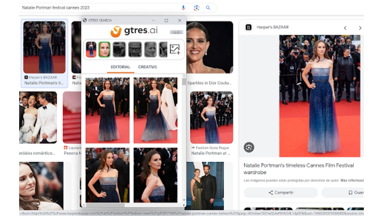Open Google Lens image search icon
The image size is (383, 216).
(x=196, y=8)
